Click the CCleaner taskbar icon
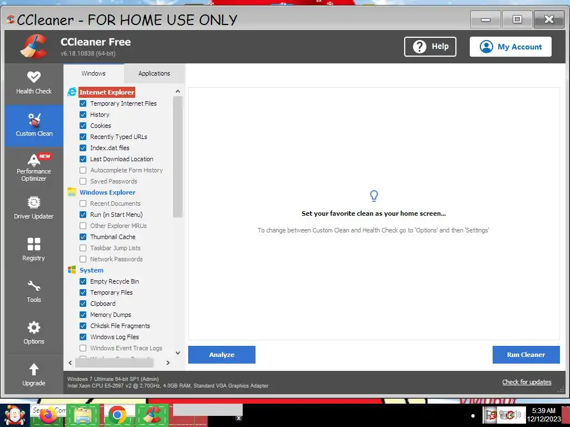The width and height of the screenshot is (570, 427). click(152, 415)
